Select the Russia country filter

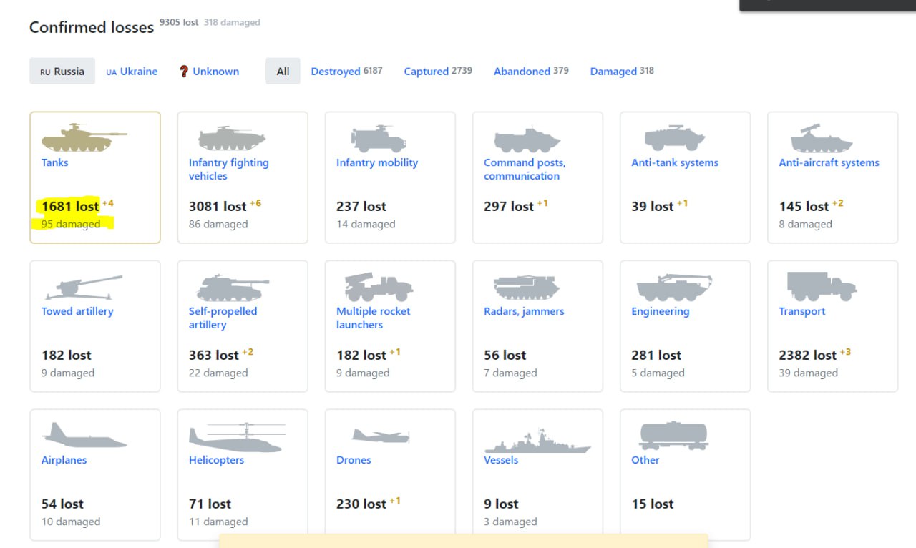tap(62, 72)
